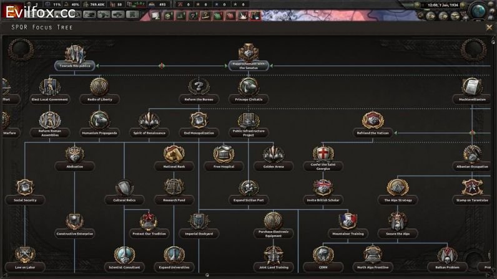Decrease game speed with minus button
Screen dimensions: 497x279
click(x=418, y=5)
